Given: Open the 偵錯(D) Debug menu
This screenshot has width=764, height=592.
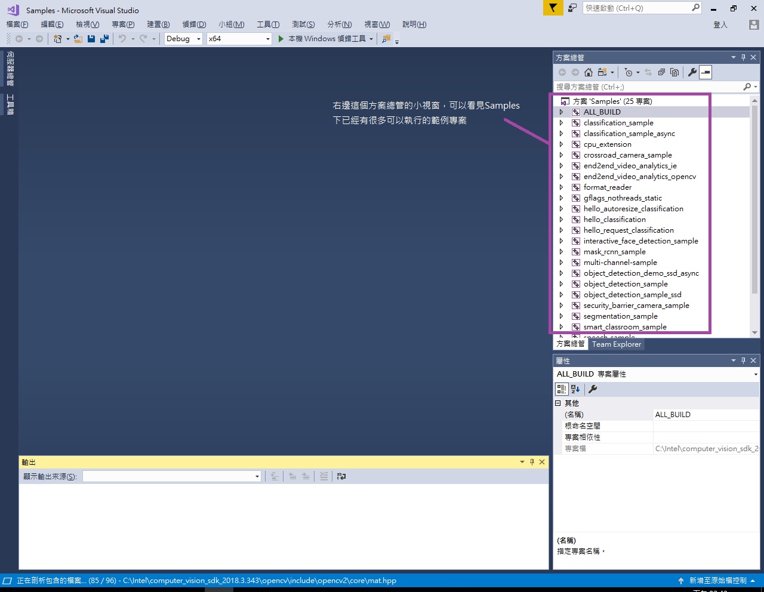Looking at the screenshot, I should point(194,24).
